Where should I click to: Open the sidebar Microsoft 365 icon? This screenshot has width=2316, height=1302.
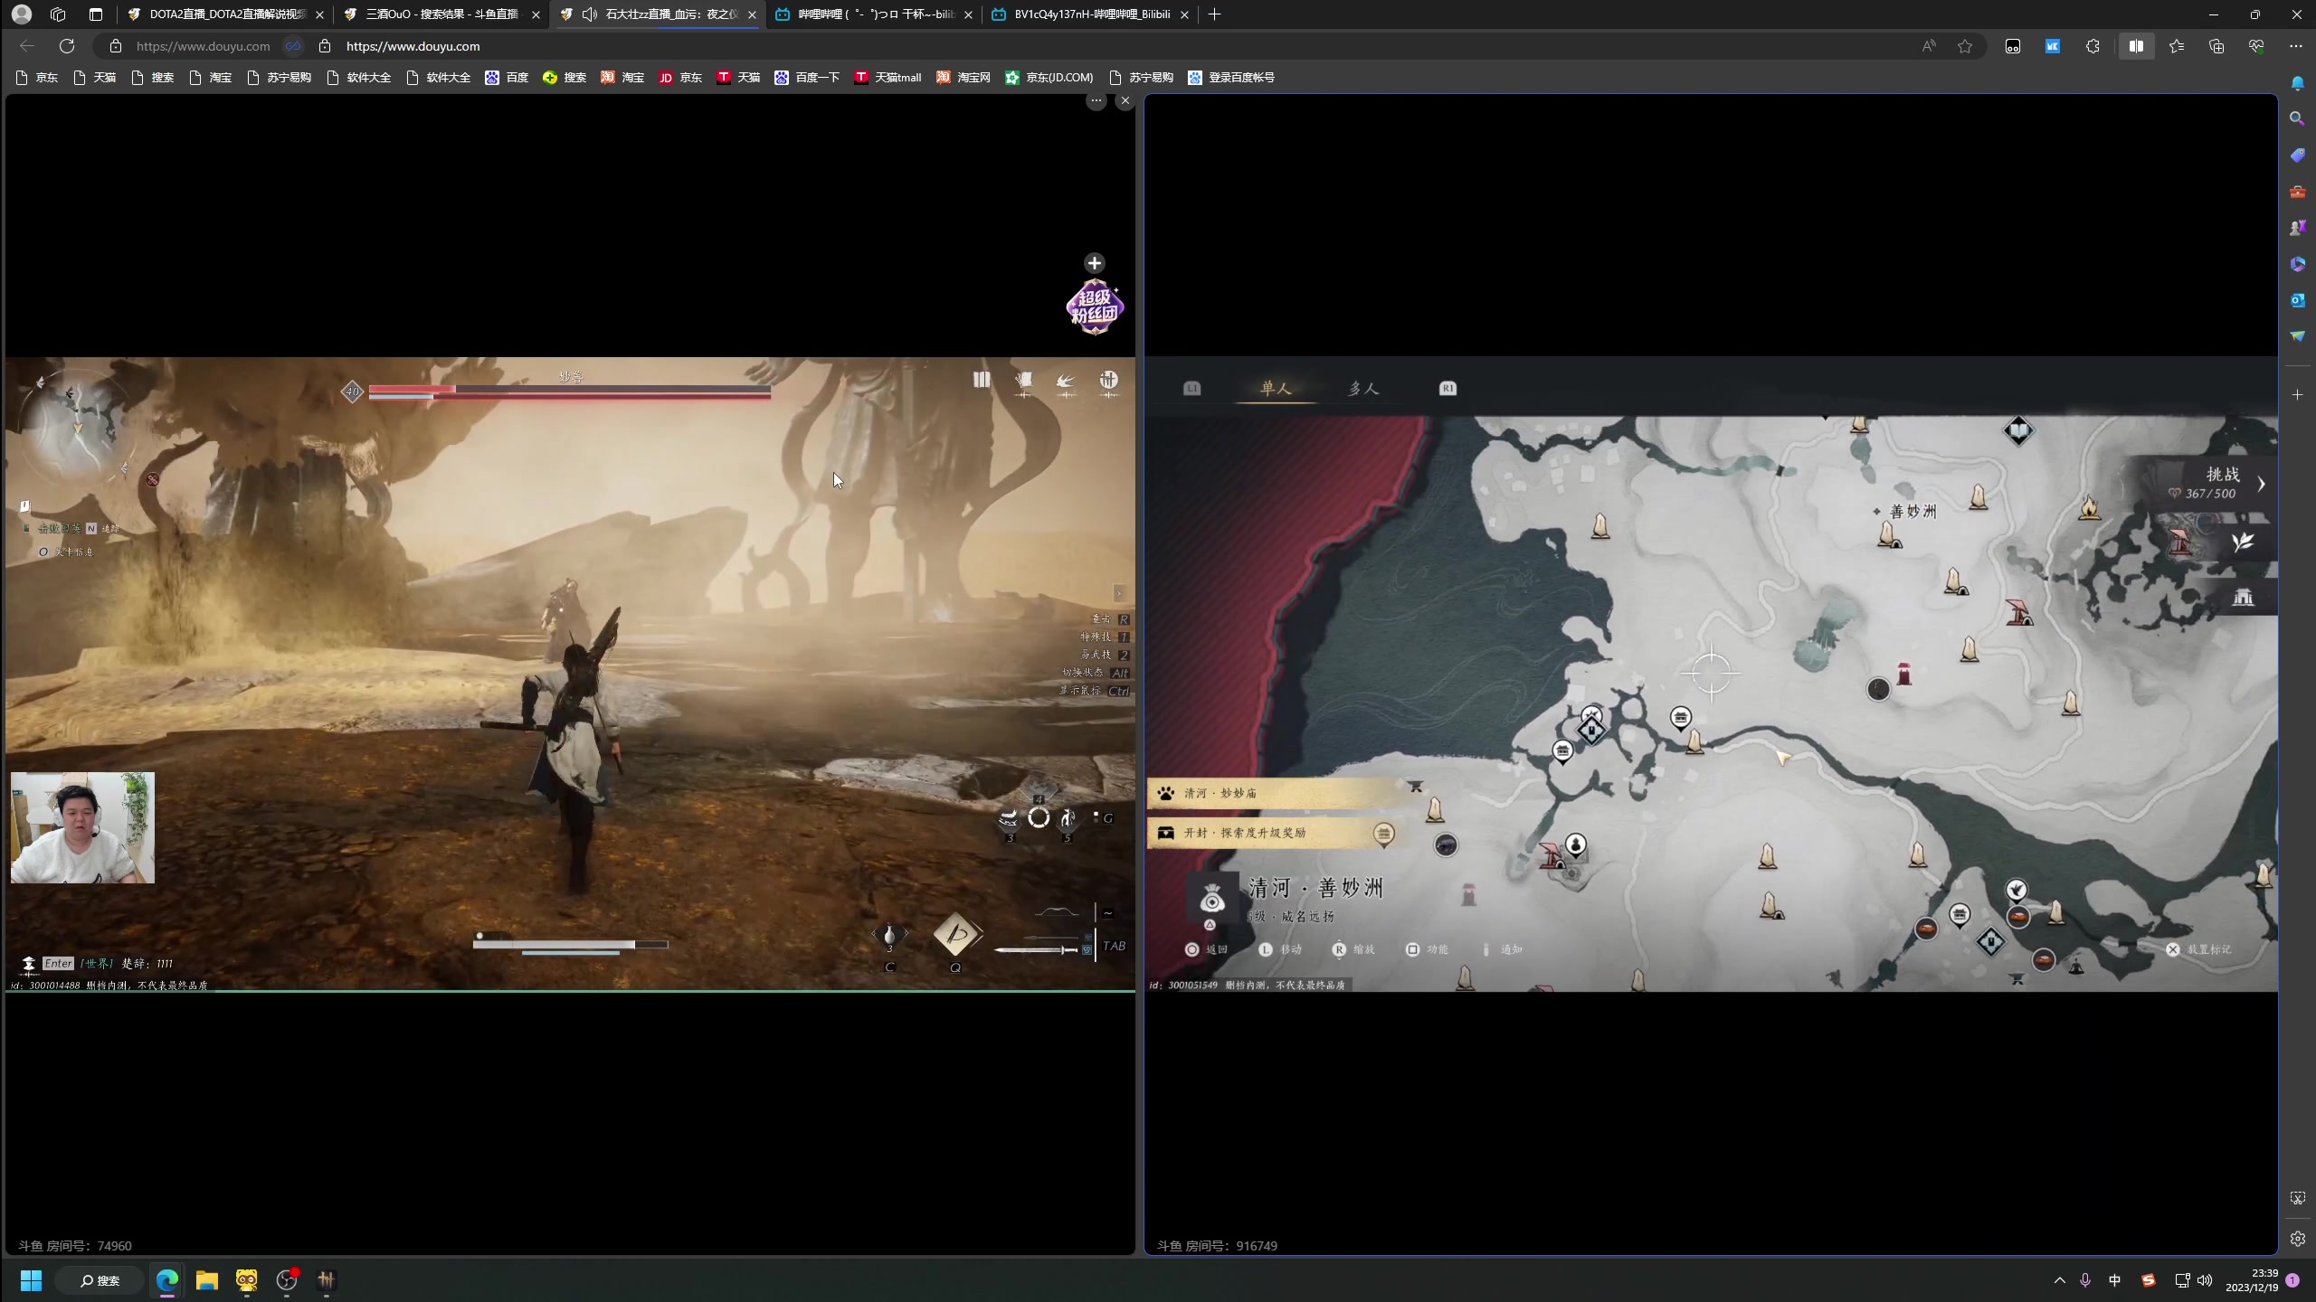tap(2298, 264)
